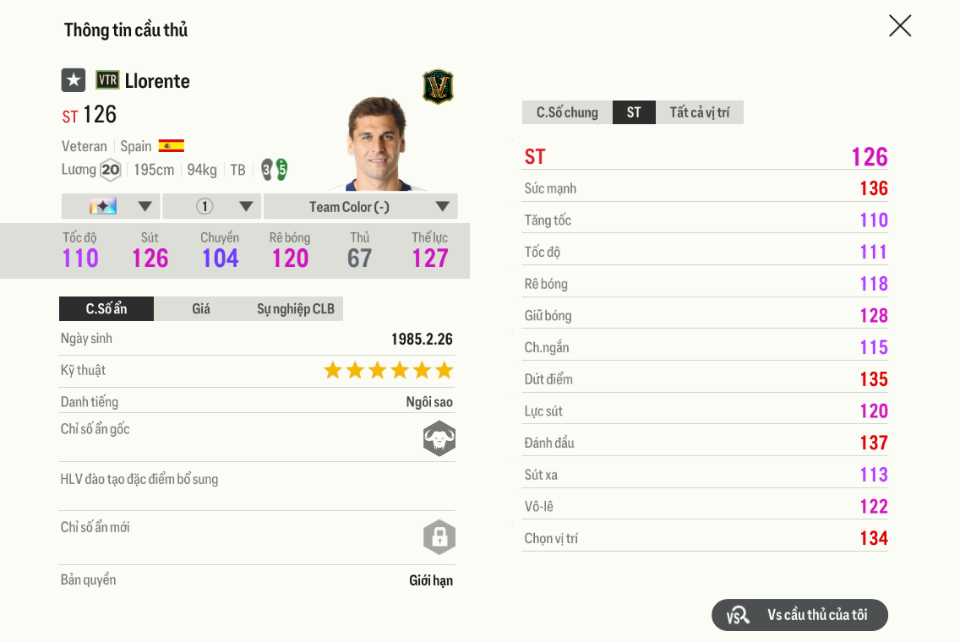Click the gold V emblem above the portrait
The width and height of the screenshot is (960, 642).
coord(438,85)
